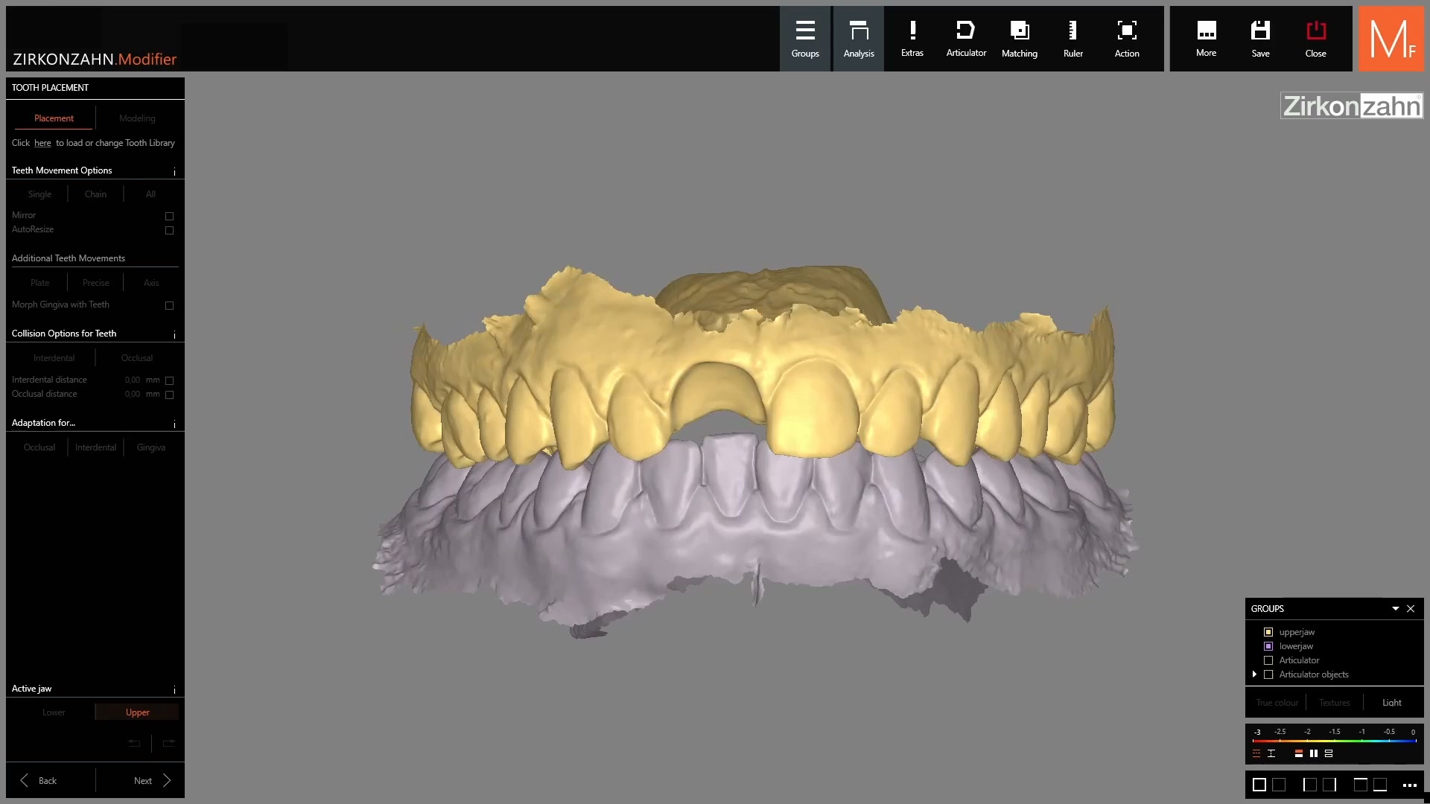
Task: Toggle Morph Gingiva with Teeth checkbox
Action: [x=169, y=305]
